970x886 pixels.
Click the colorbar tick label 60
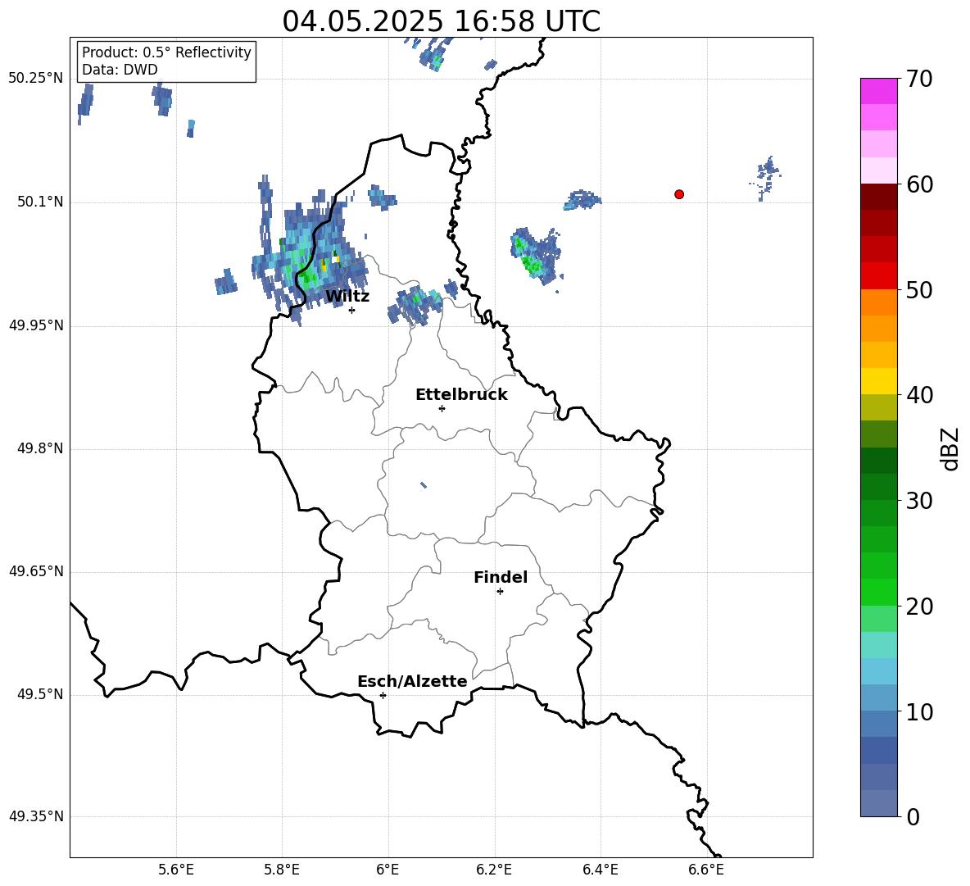tap(919, 184)
